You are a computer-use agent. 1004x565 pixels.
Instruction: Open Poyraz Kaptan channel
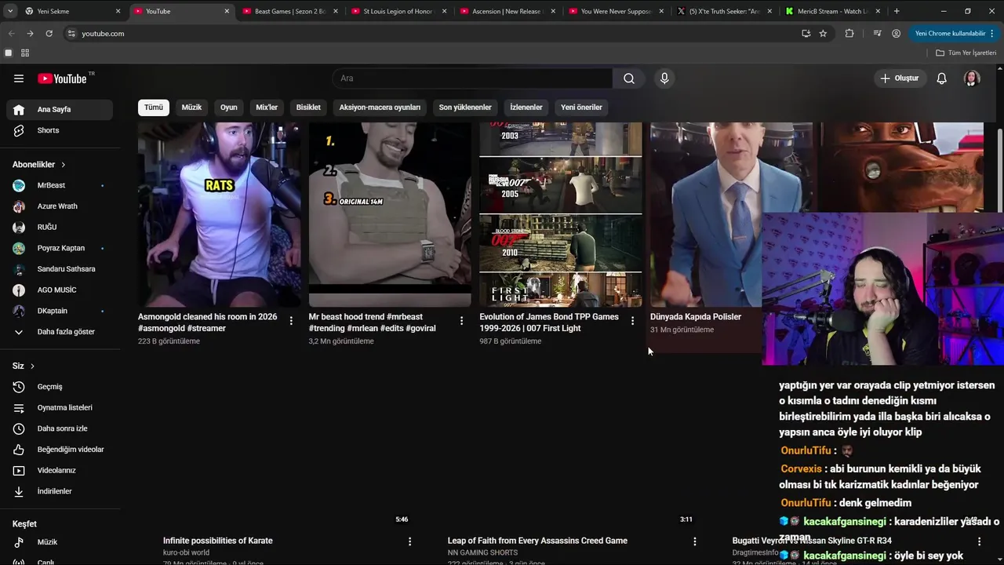click(60, 248)
